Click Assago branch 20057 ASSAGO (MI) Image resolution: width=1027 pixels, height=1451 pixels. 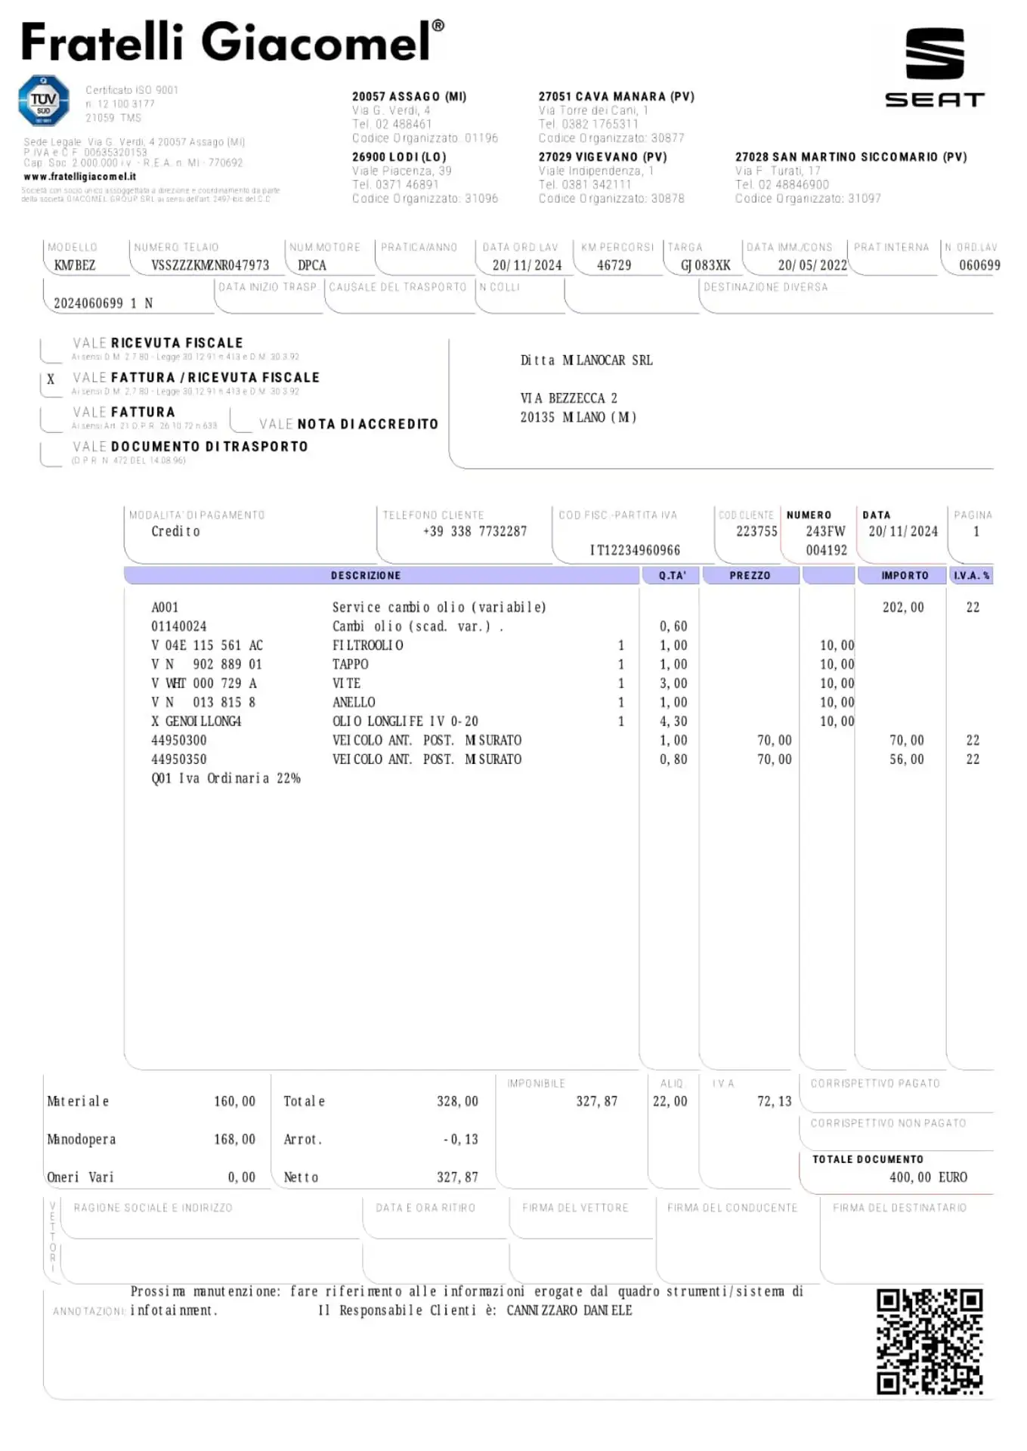pyautogui.click(x=409, y=97)
